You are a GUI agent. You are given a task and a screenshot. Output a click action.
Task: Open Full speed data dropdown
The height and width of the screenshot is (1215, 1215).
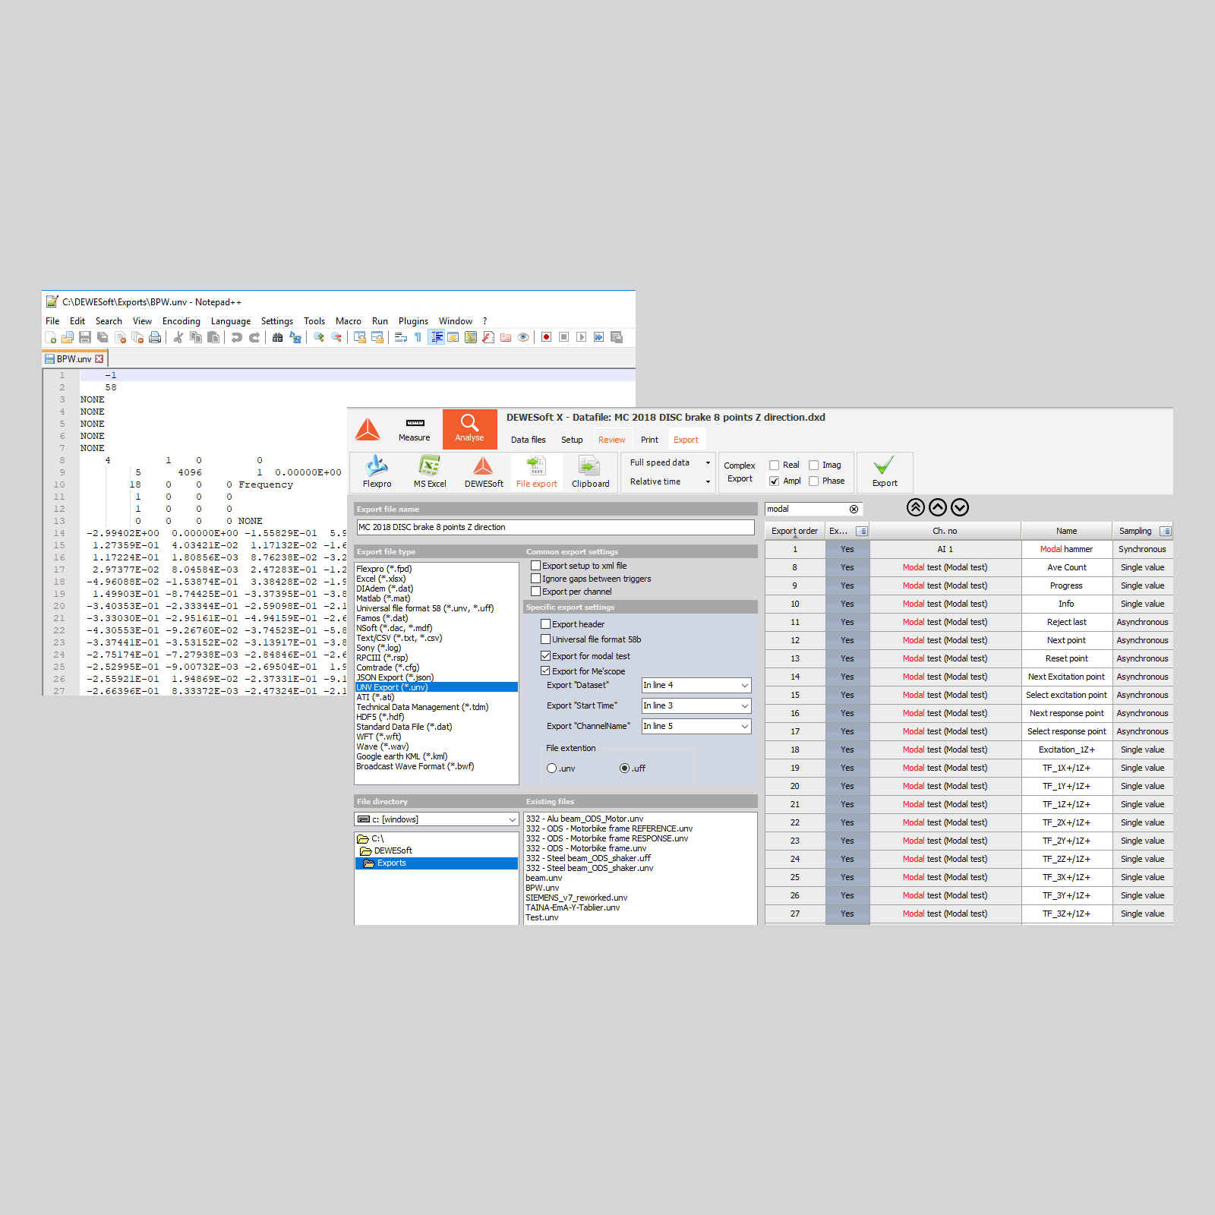tap(669, 462)
